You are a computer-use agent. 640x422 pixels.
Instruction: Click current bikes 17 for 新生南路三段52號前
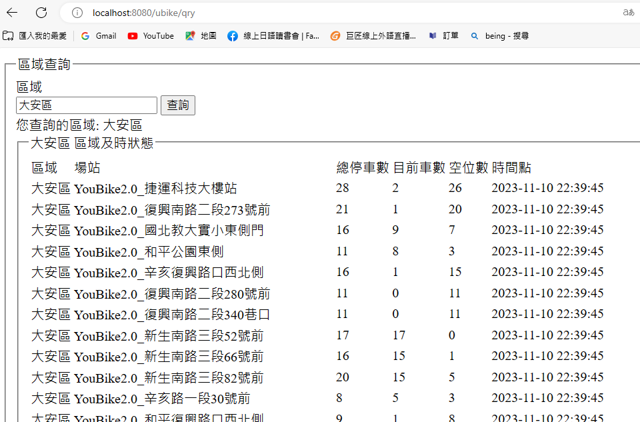tap(399, 335)
